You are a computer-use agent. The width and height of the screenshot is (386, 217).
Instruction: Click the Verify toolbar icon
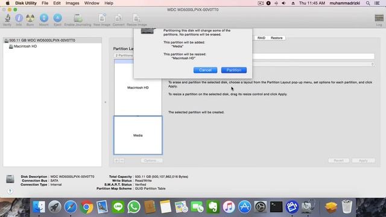click(x=7, y=20)
